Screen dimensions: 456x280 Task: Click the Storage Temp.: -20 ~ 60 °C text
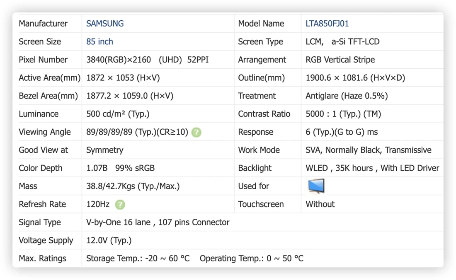(138, 258)
